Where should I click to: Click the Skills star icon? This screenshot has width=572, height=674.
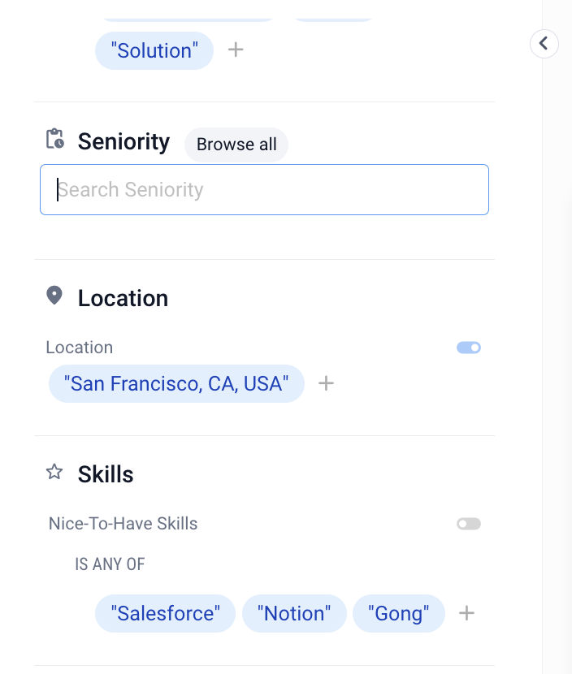[54, 472]
